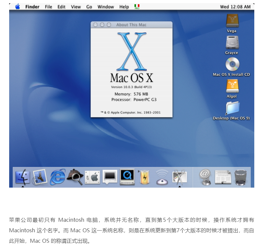Screen dimensions: 269x247
Task: Click the Displays monitor icon in Dock
Action: [110, 177]
